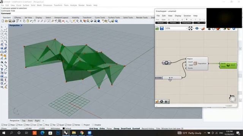Click the blue sphere icon in Standard toolbar

click(99, 21)
